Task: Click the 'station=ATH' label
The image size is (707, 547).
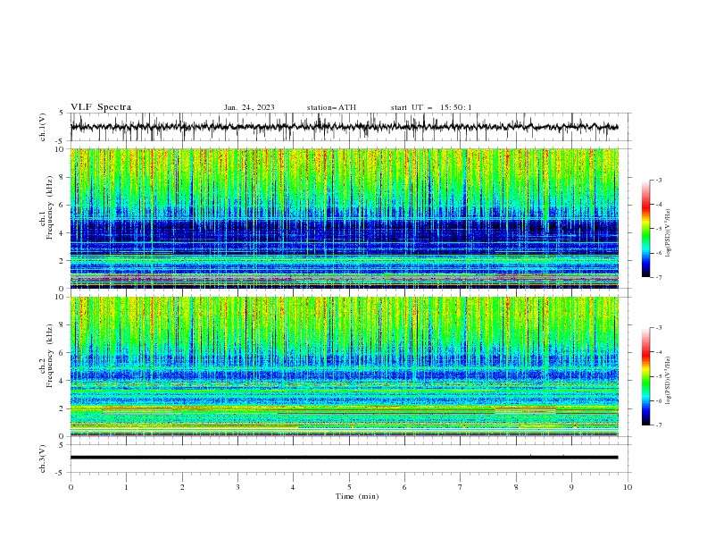Action: tap(331, 107)
